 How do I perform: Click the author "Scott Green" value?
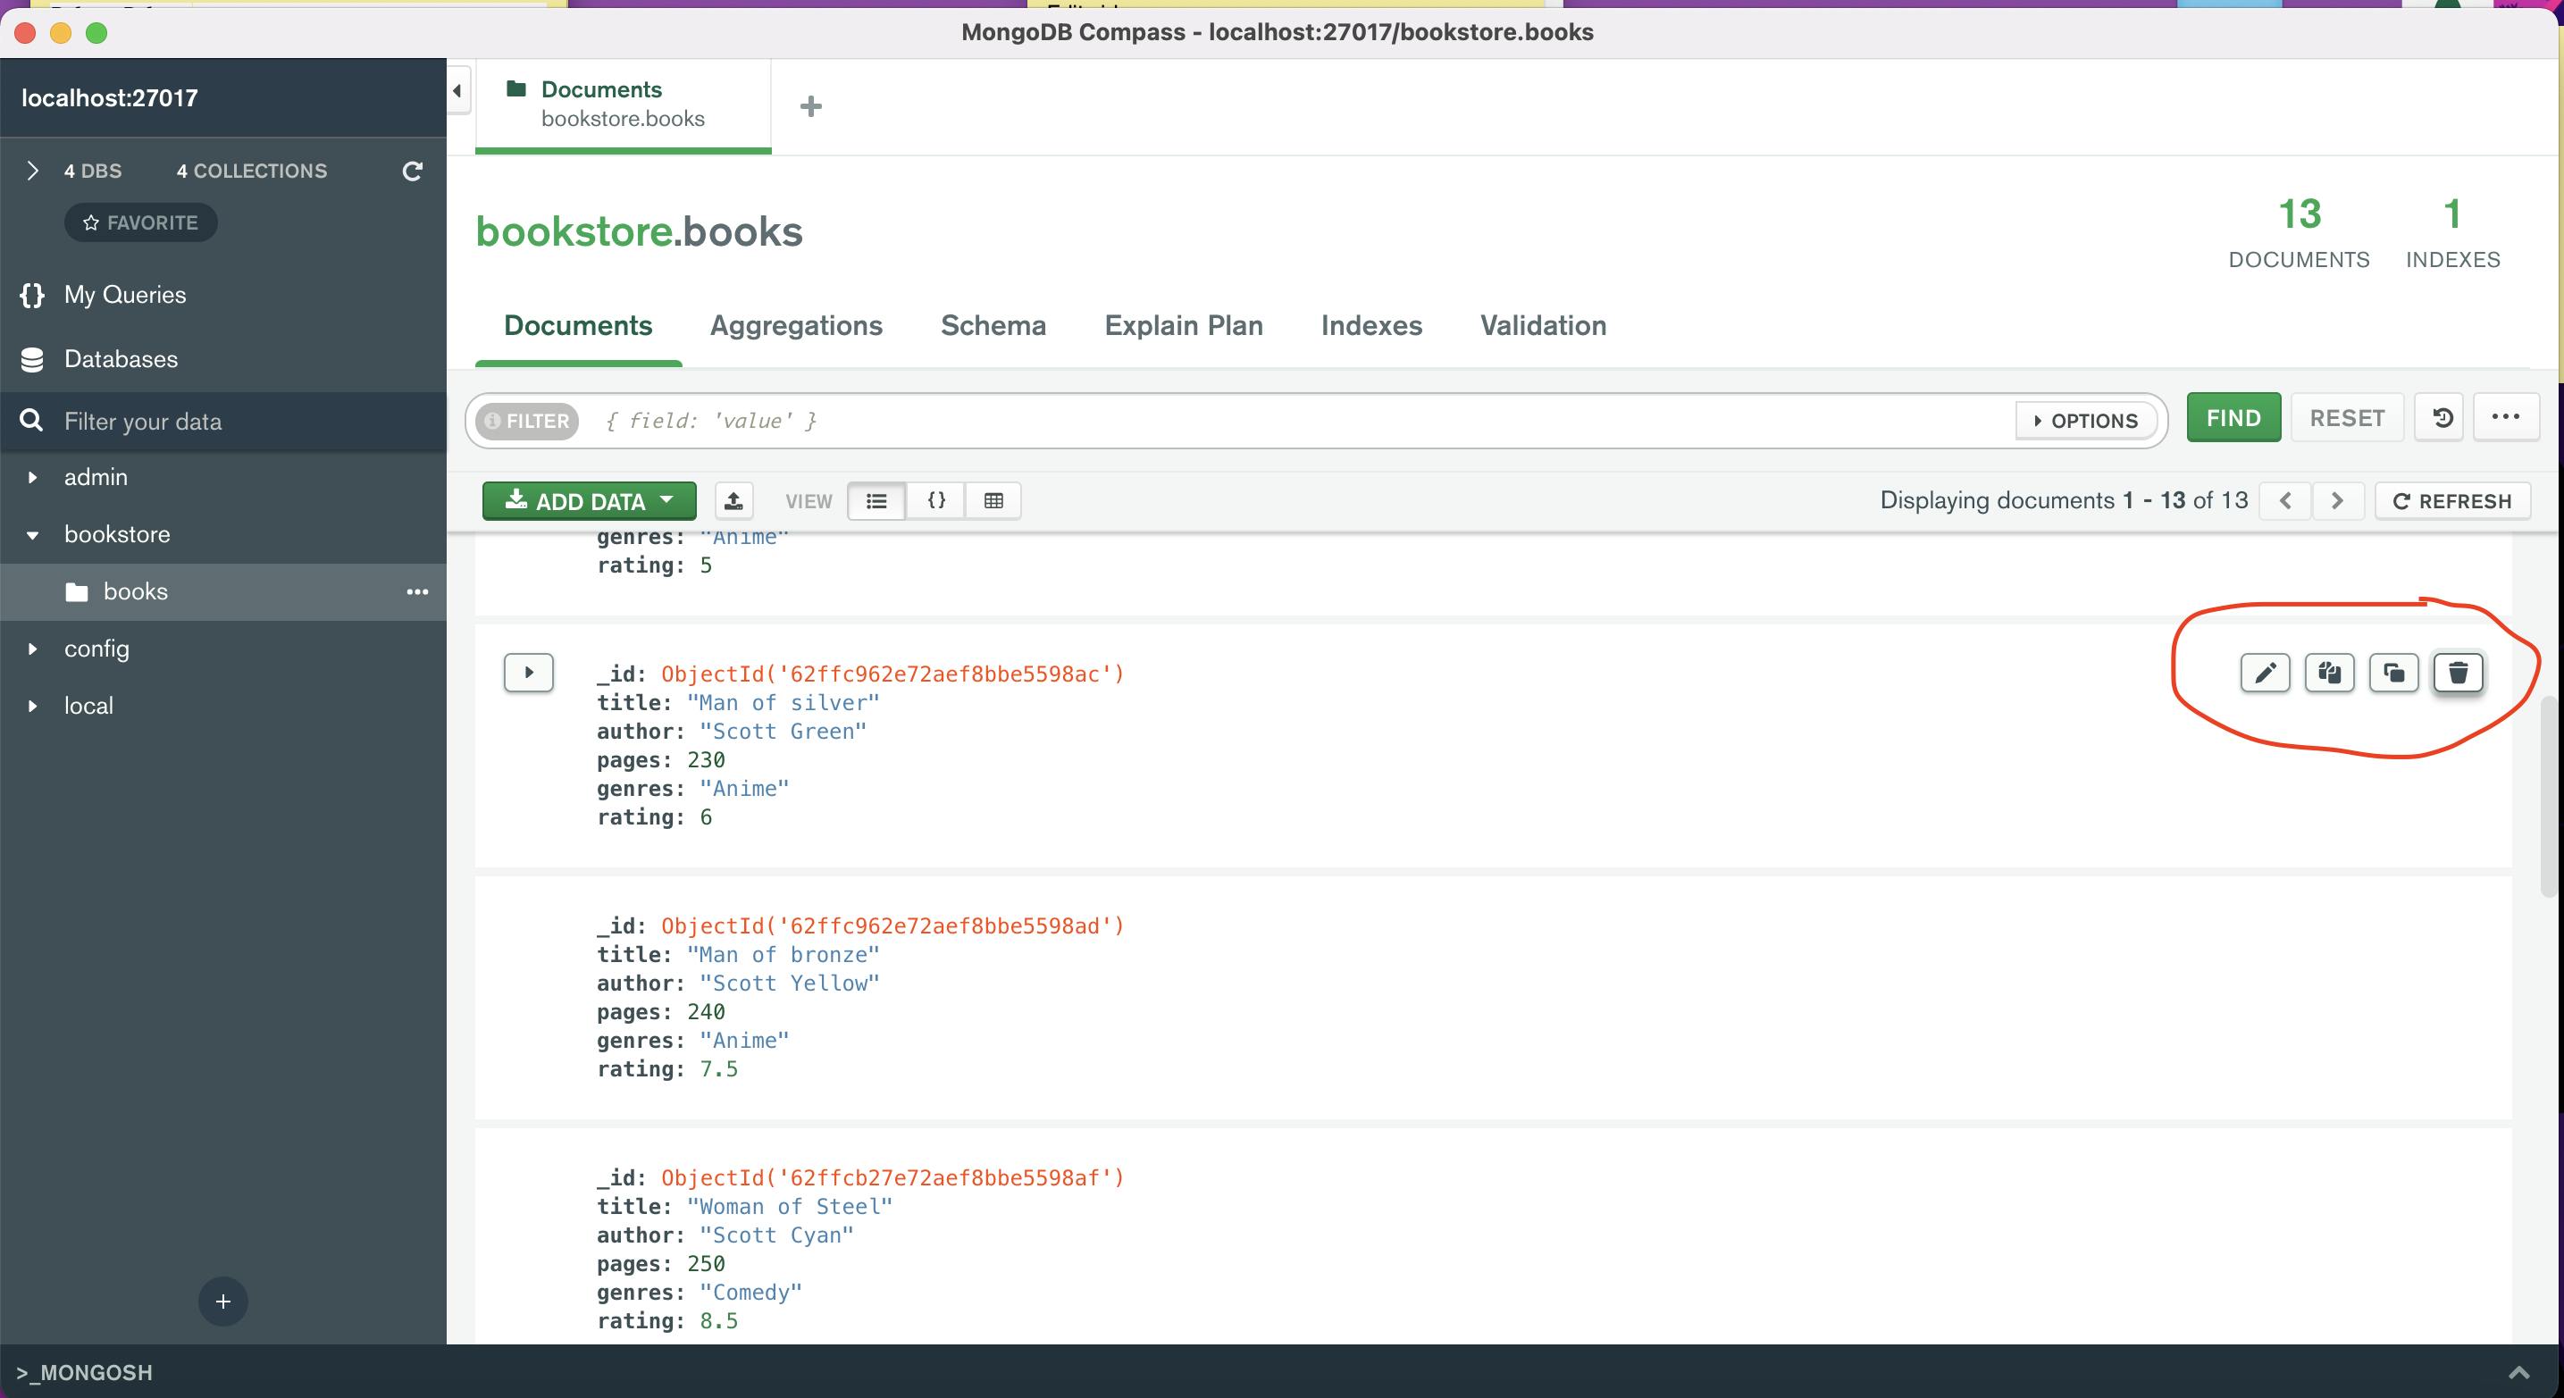coord(783,732)
